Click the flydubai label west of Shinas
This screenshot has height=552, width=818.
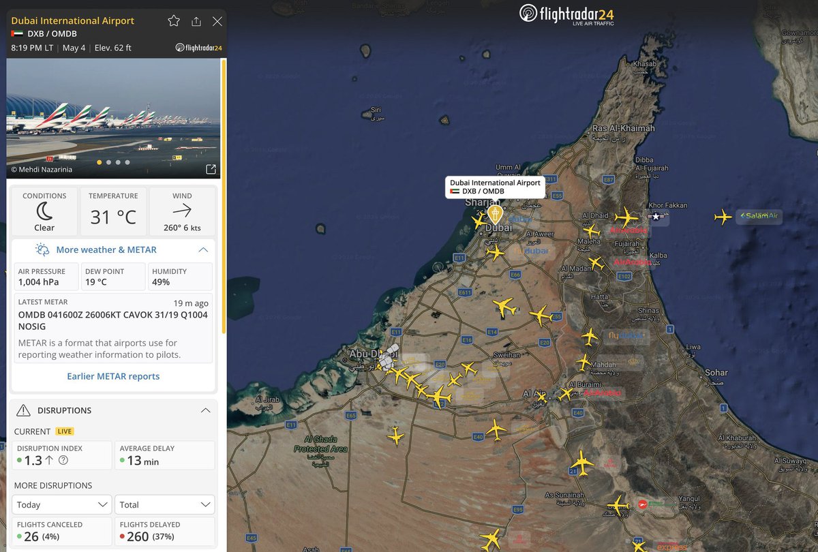tap(625, 336)
